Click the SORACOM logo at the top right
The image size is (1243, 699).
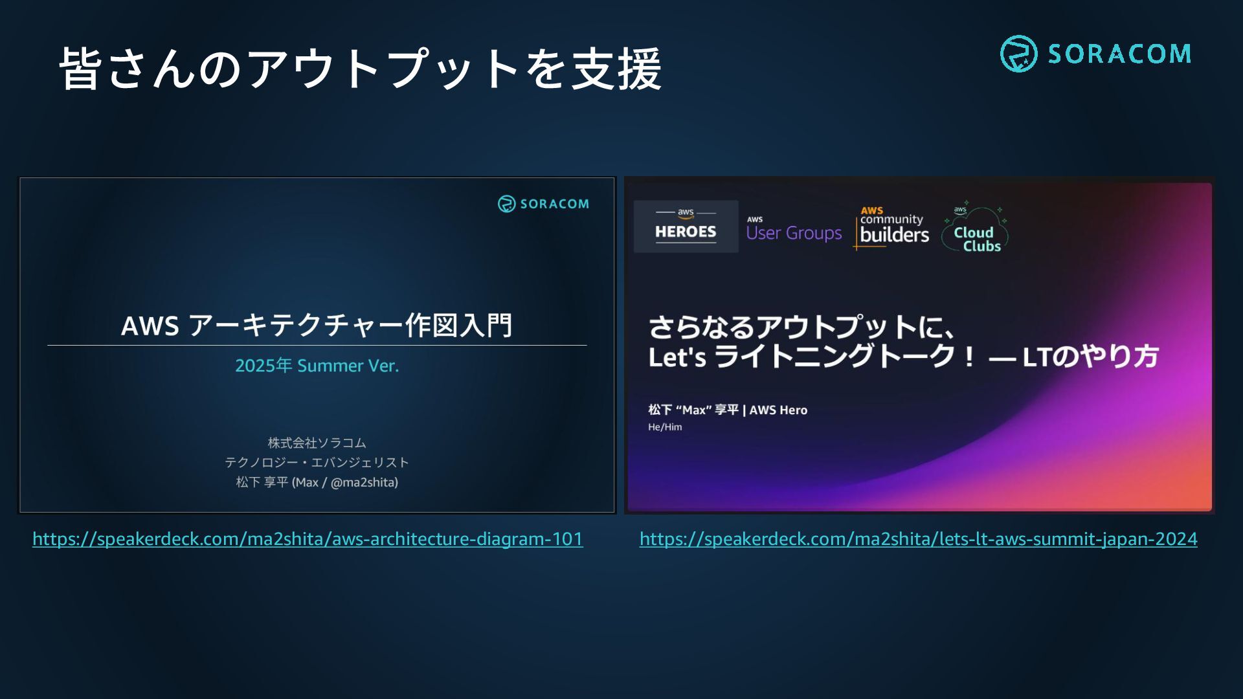tap(1095, 54)
